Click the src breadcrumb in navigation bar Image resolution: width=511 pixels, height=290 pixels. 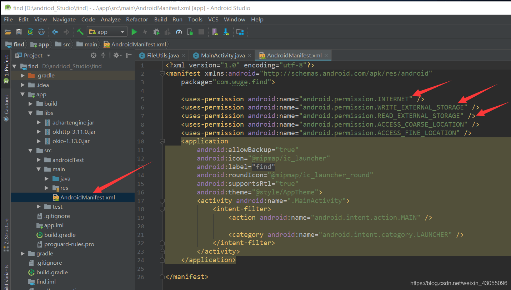point(63,44)
